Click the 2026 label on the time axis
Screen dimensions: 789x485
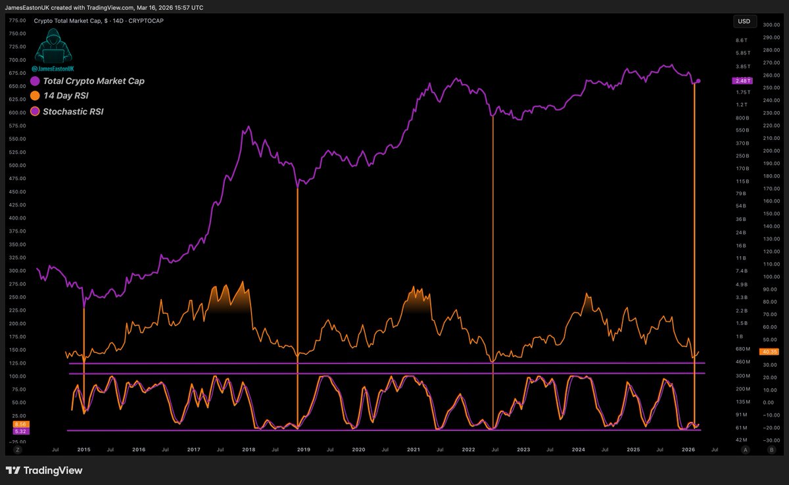pyautogui.click(x=688, y=450)
